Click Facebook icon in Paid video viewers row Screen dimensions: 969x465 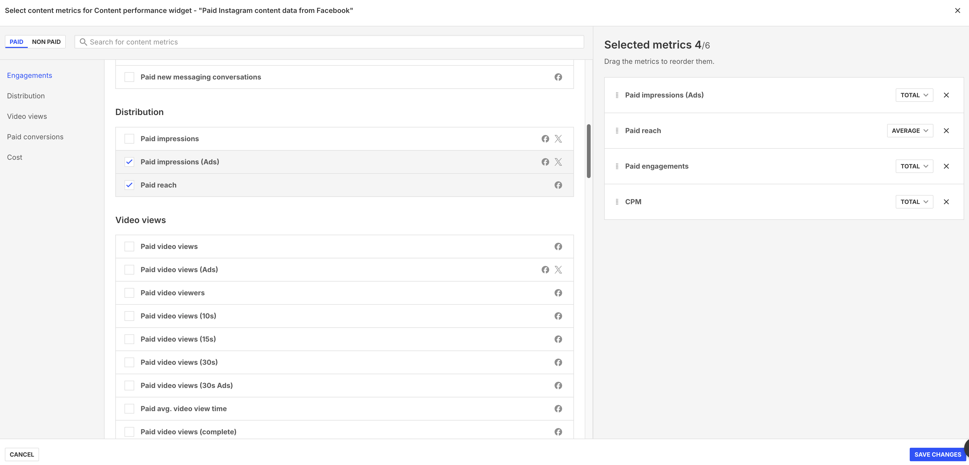point(558,293)
